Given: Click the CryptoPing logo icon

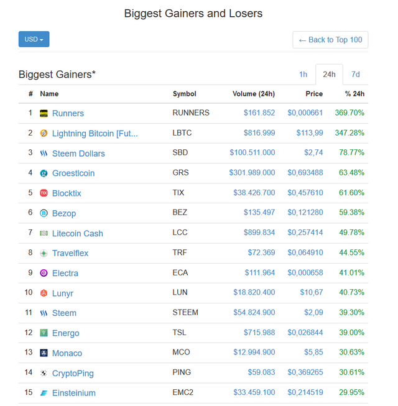Looking at the screenshot, I should [44, 373].
